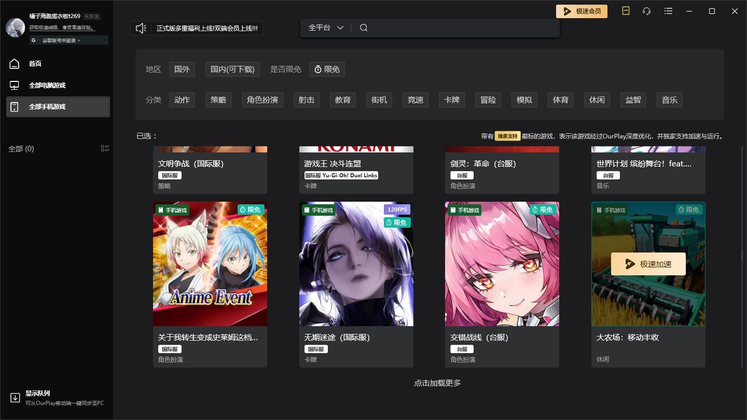Viewport: 747px width, 420px height.
Task: Click 剑灵：革命（台服）title
Action: tap(483, 163)
